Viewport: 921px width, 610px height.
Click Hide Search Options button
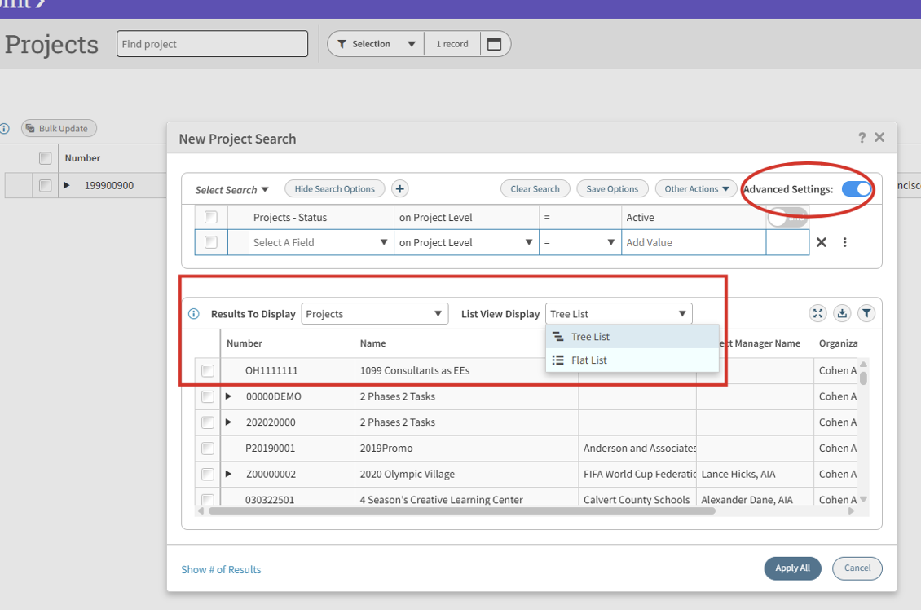(334, 188)
